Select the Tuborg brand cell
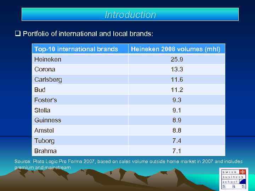The height and width of the screenshot is (191, 255). (x=80, y=141)
